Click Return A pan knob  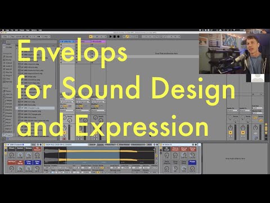point(231,127)
